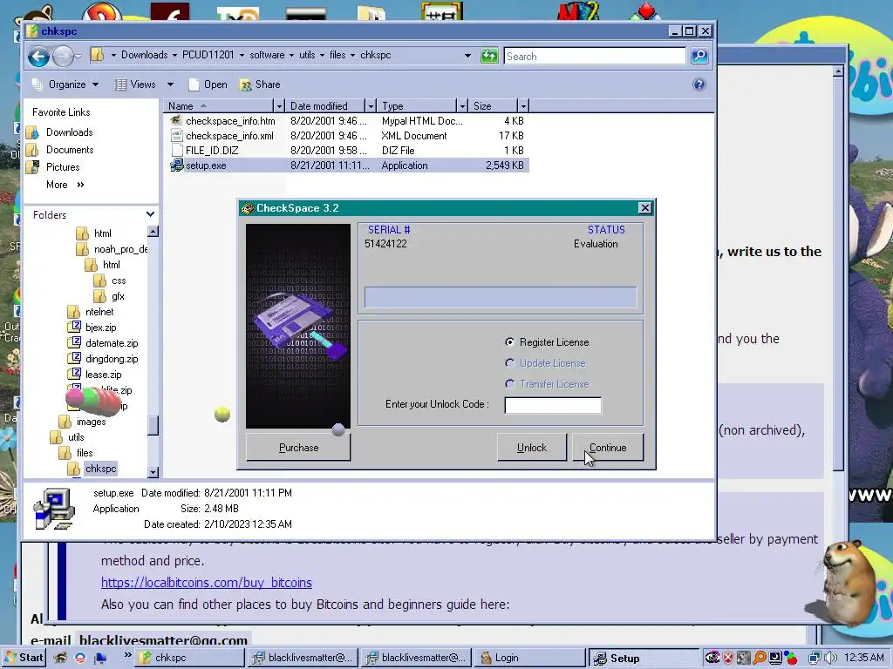Select chkspc folder in the tree

click(101, 469)
